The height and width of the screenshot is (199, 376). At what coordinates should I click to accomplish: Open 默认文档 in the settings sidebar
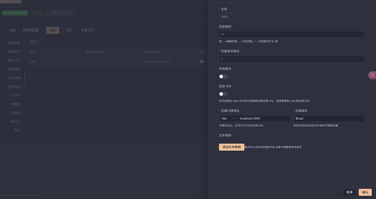14,60
